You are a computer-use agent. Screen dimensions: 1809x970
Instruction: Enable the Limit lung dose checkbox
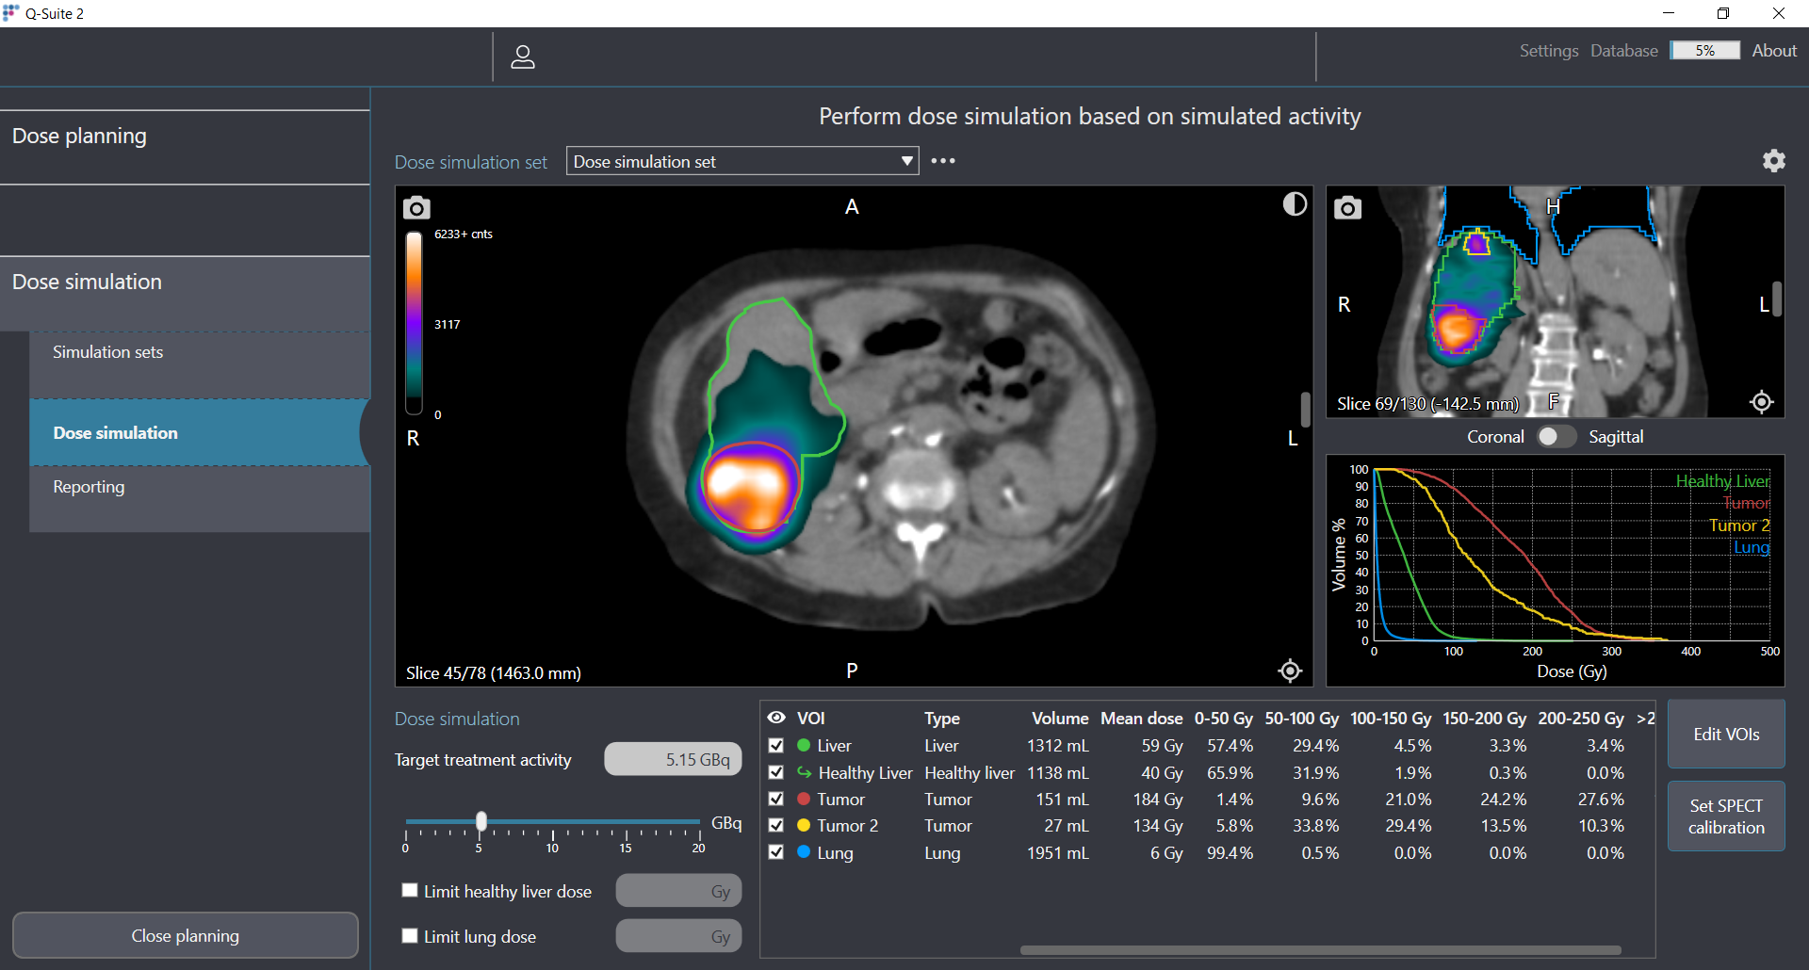[x=410, y=935]
